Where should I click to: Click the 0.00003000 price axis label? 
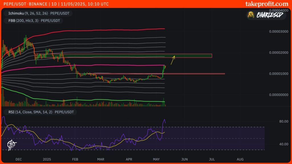(279, 31)
